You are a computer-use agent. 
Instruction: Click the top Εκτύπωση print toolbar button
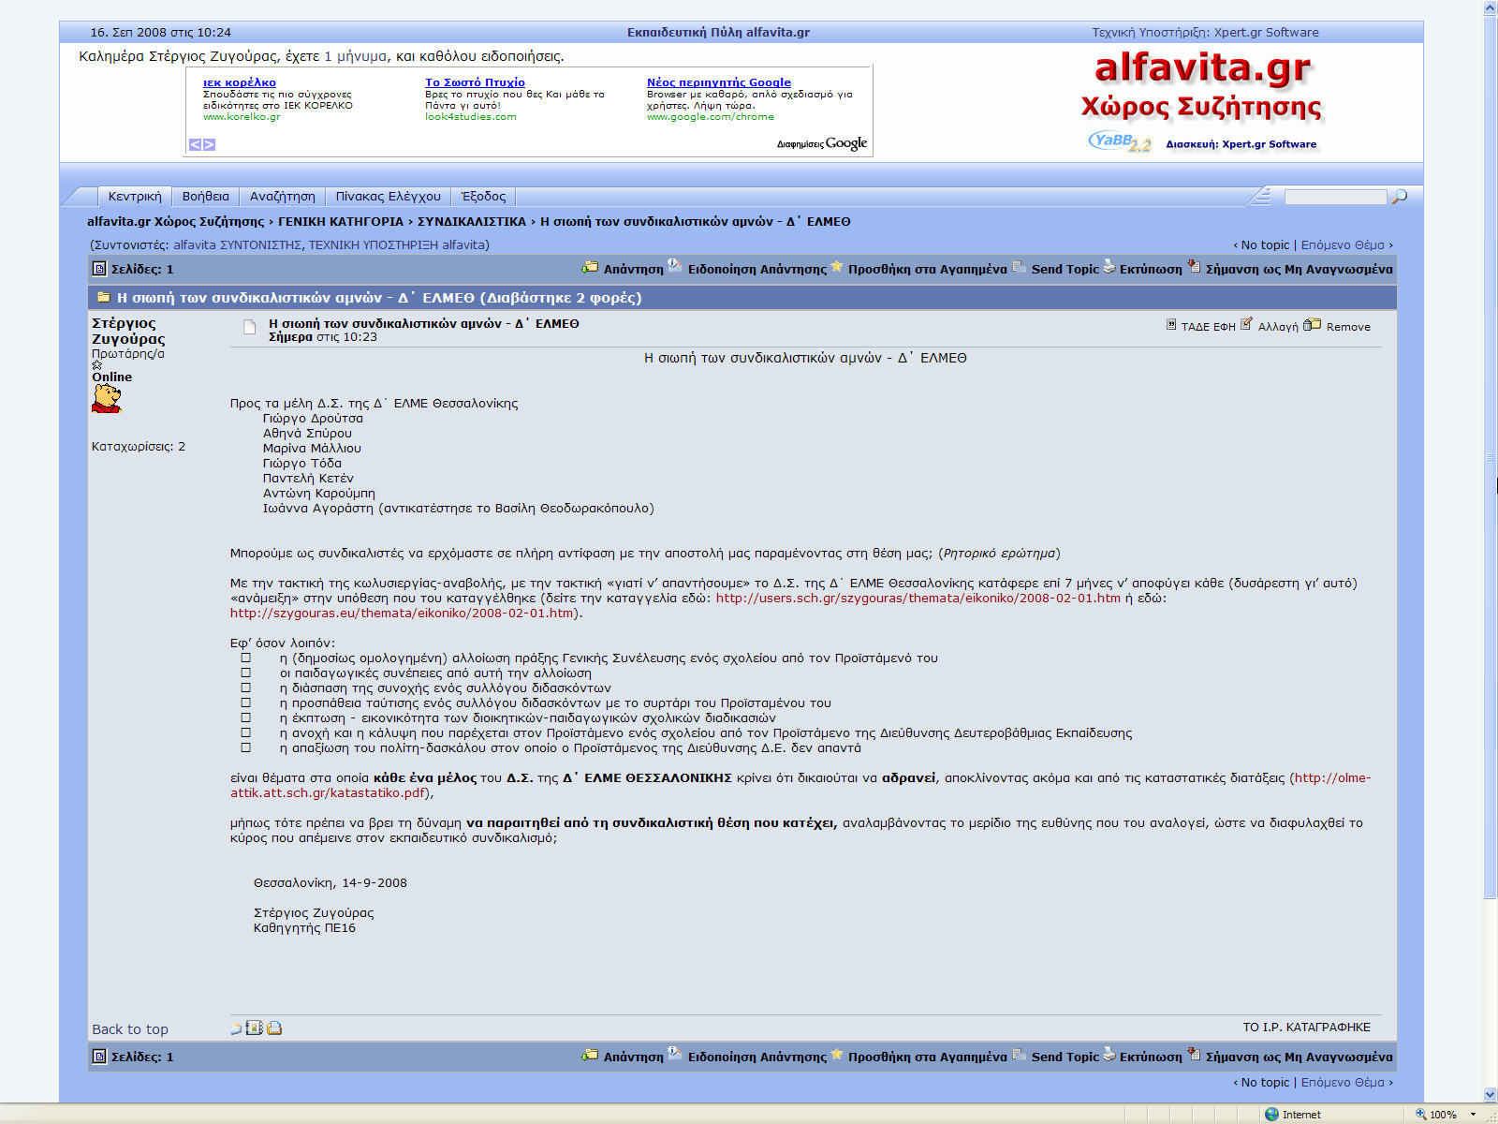point(1142,269)
